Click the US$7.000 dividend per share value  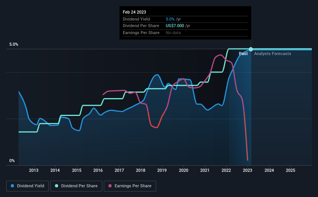(x=175, y=26)
